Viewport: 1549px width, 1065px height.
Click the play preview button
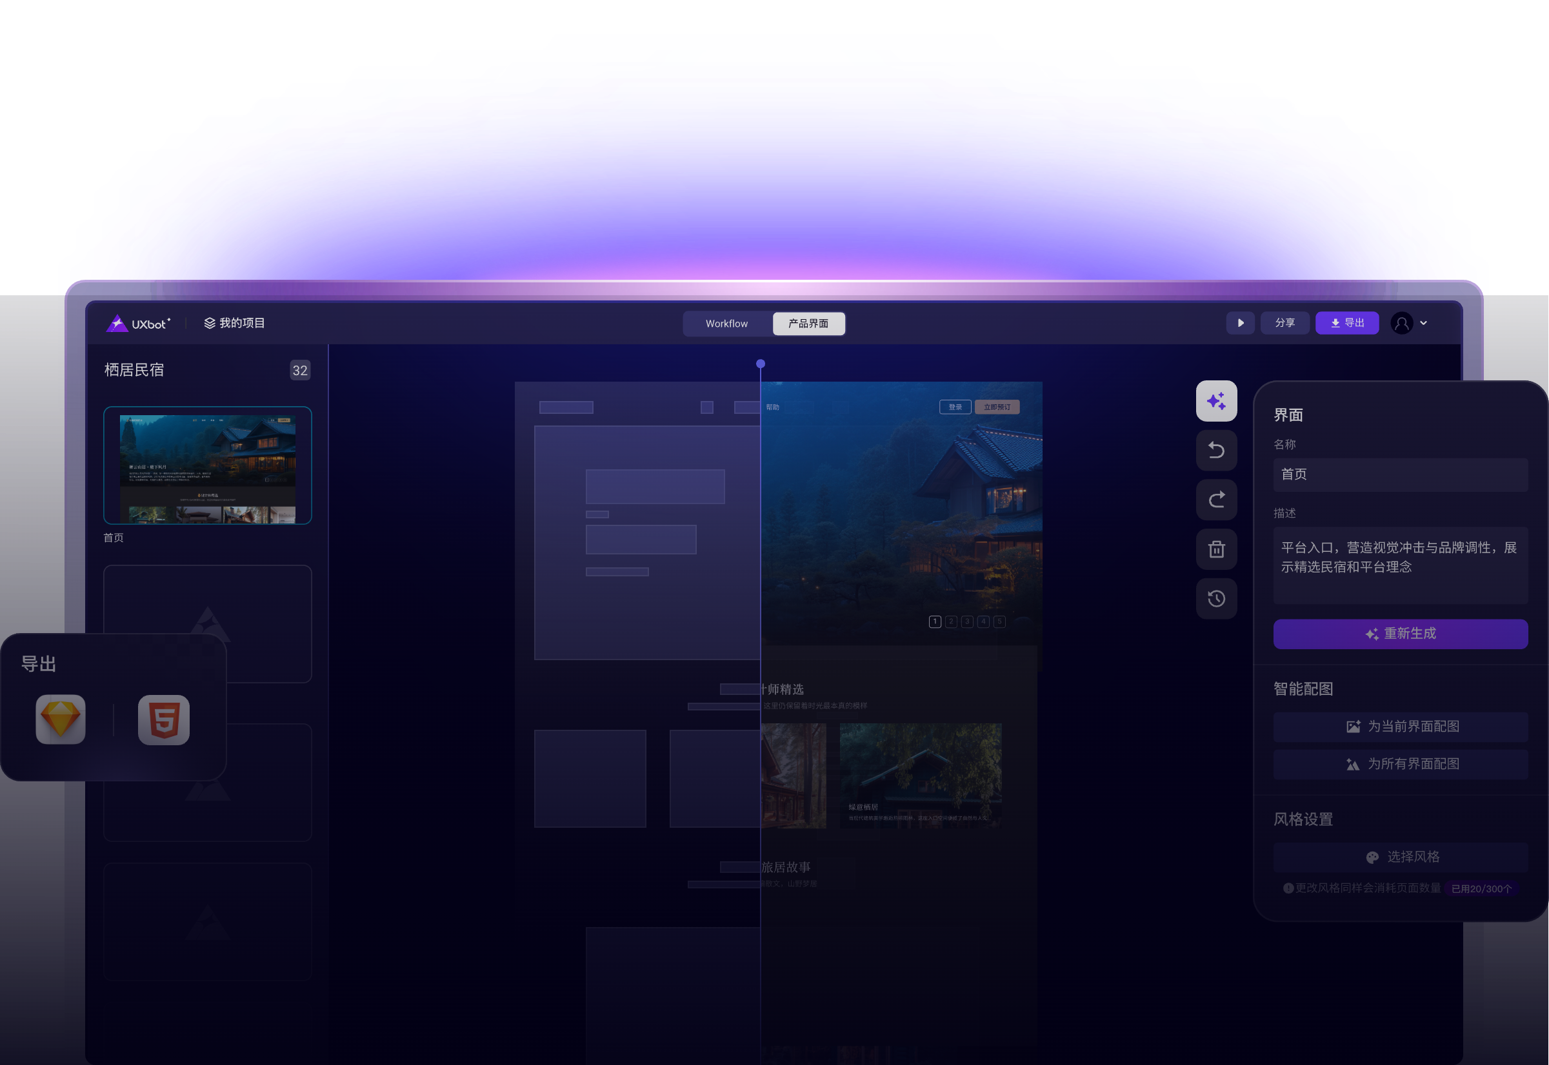1241,323
